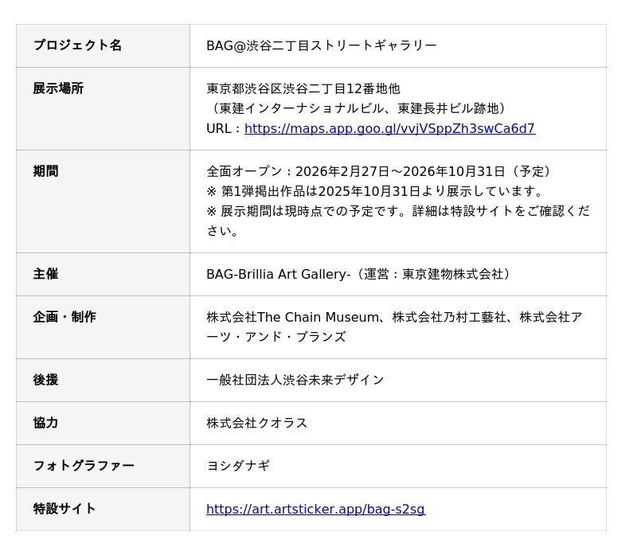The height and width of the screenshot is (555, 637).
Task: Click the 主催 row header
Action: tap(45, 274)
